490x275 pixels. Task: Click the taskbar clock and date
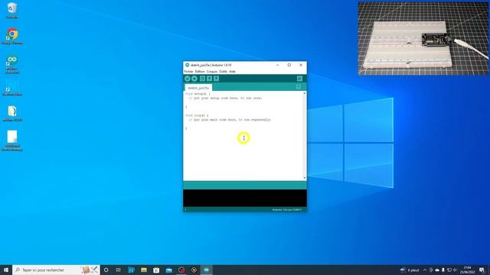468,270
